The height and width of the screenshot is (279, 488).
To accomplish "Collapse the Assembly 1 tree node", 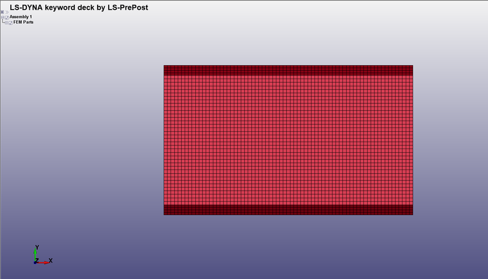I will [x=3, y=18].
